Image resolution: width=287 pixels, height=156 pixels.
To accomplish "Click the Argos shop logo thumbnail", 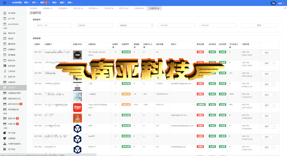I will click(x=77, y=108).
